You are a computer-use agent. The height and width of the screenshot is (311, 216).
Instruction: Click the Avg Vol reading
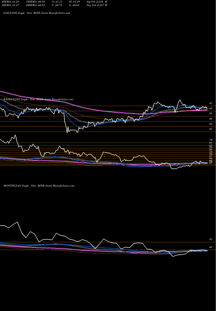[x=97, y=2]
